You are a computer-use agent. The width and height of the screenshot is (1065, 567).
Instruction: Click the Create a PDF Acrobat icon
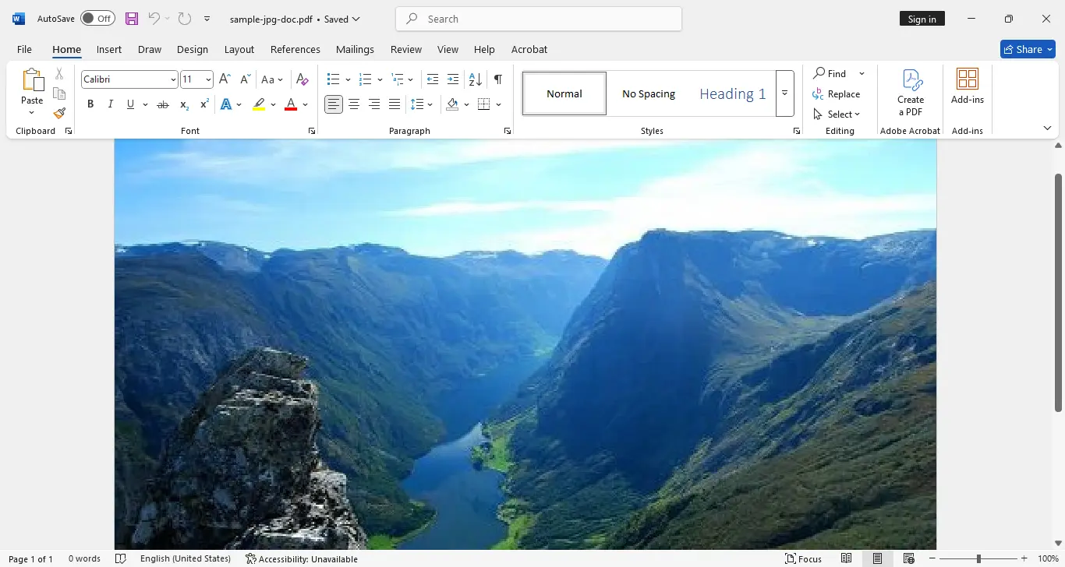click(911, 93)
